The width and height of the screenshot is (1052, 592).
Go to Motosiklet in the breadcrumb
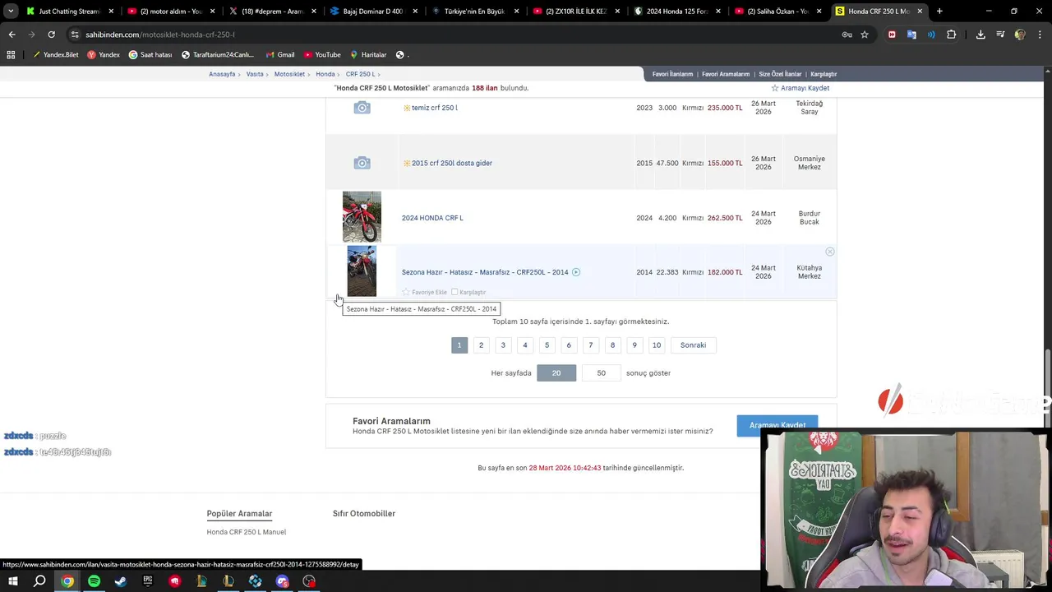[x=289, y=74]
